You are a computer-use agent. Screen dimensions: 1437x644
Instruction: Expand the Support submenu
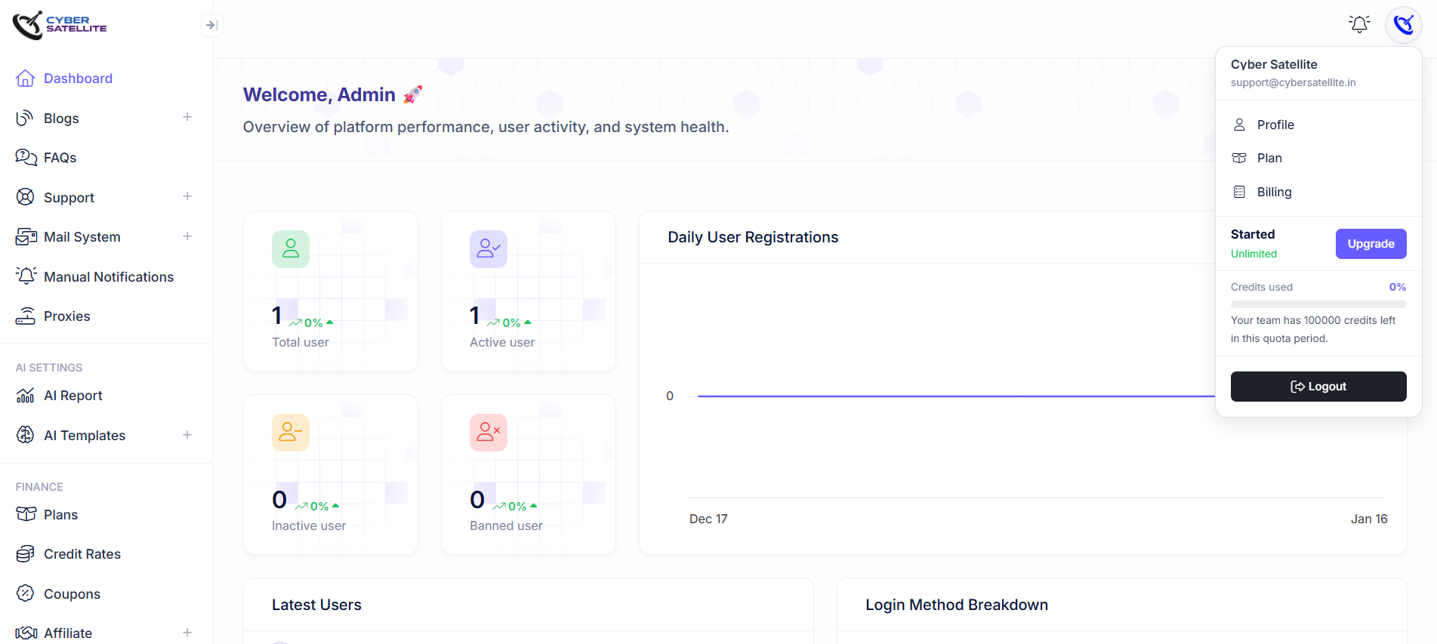pyautogui.click(x=187, y=196)
